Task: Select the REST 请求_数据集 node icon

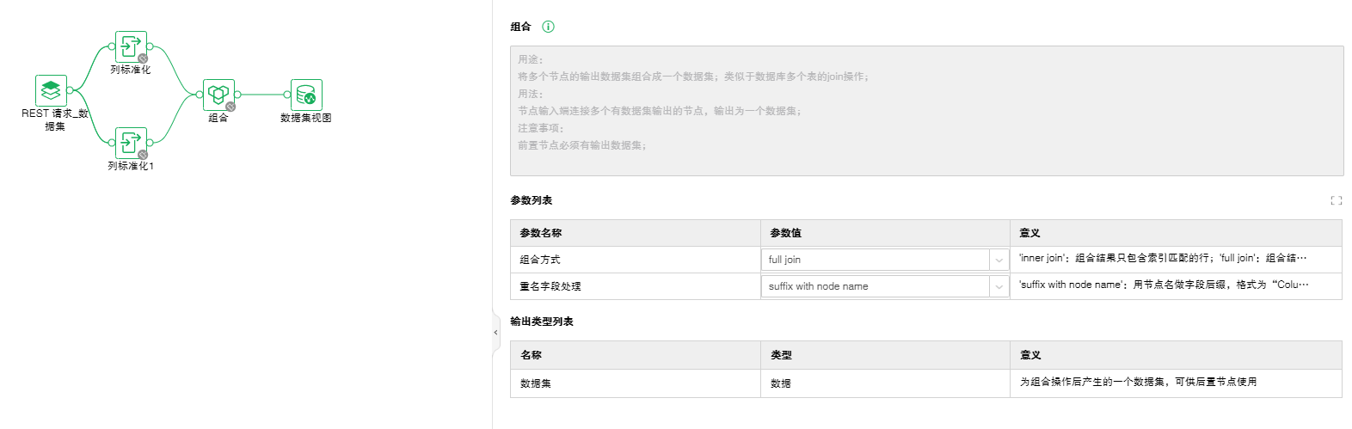Action: click(51, 90)
